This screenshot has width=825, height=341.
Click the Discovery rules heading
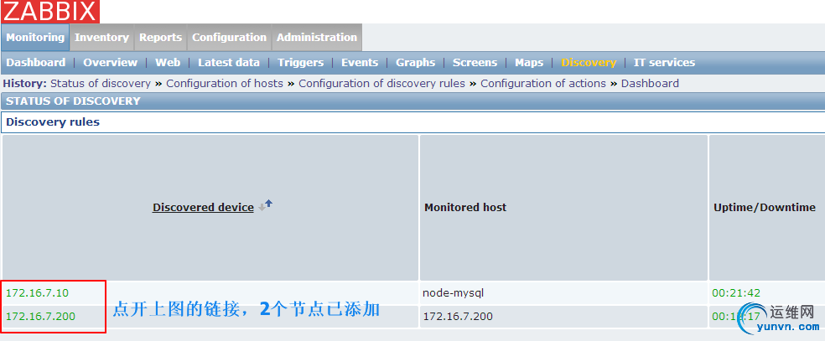(x=53, y=122)
